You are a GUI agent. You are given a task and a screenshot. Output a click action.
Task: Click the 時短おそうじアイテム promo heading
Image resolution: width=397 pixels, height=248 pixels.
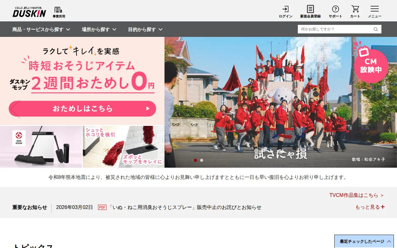82,65
